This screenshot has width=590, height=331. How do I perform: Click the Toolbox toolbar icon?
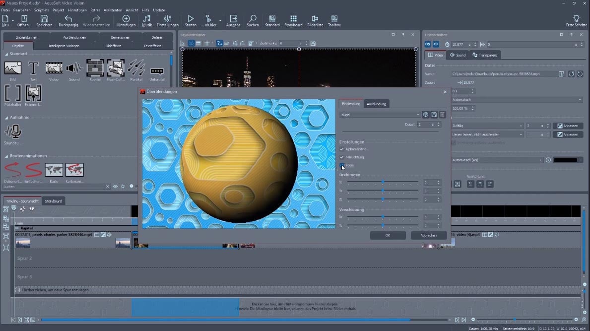point(334,19)
